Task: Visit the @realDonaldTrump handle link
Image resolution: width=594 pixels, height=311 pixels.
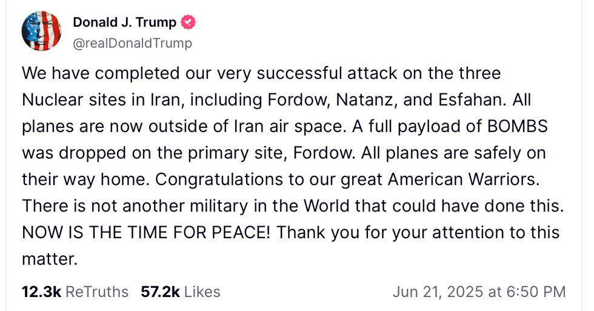Action: coord(132,43)
